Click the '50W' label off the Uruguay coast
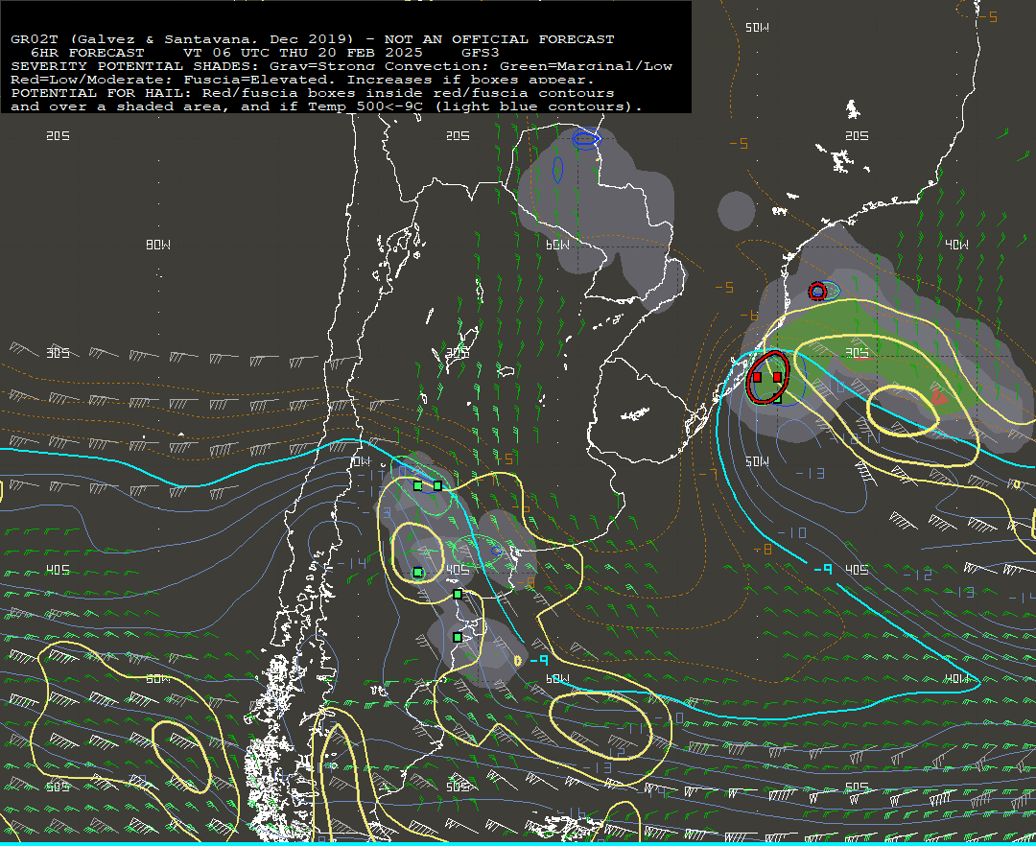The width and height of the screenshot is (1036, 846). coord(757,461)
